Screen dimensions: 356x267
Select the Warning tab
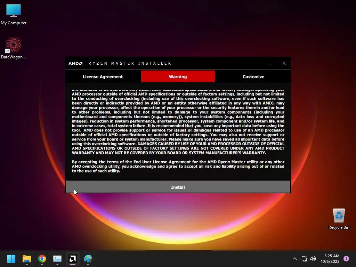click(178, 76)
